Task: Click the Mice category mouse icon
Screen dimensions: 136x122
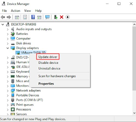Action: (13, 81)
